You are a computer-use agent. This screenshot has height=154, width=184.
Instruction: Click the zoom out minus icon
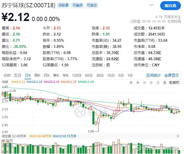click(145, 83)
